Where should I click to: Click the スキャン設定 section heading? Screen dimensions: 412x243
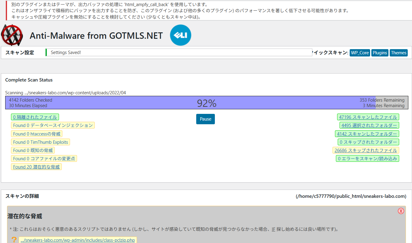pos(20,53)
